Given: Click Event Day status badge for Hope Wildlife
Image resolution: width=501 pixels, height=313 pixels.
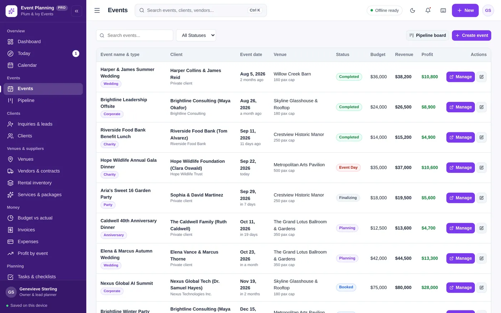Looking at the screenshot, I should (348, 167).
